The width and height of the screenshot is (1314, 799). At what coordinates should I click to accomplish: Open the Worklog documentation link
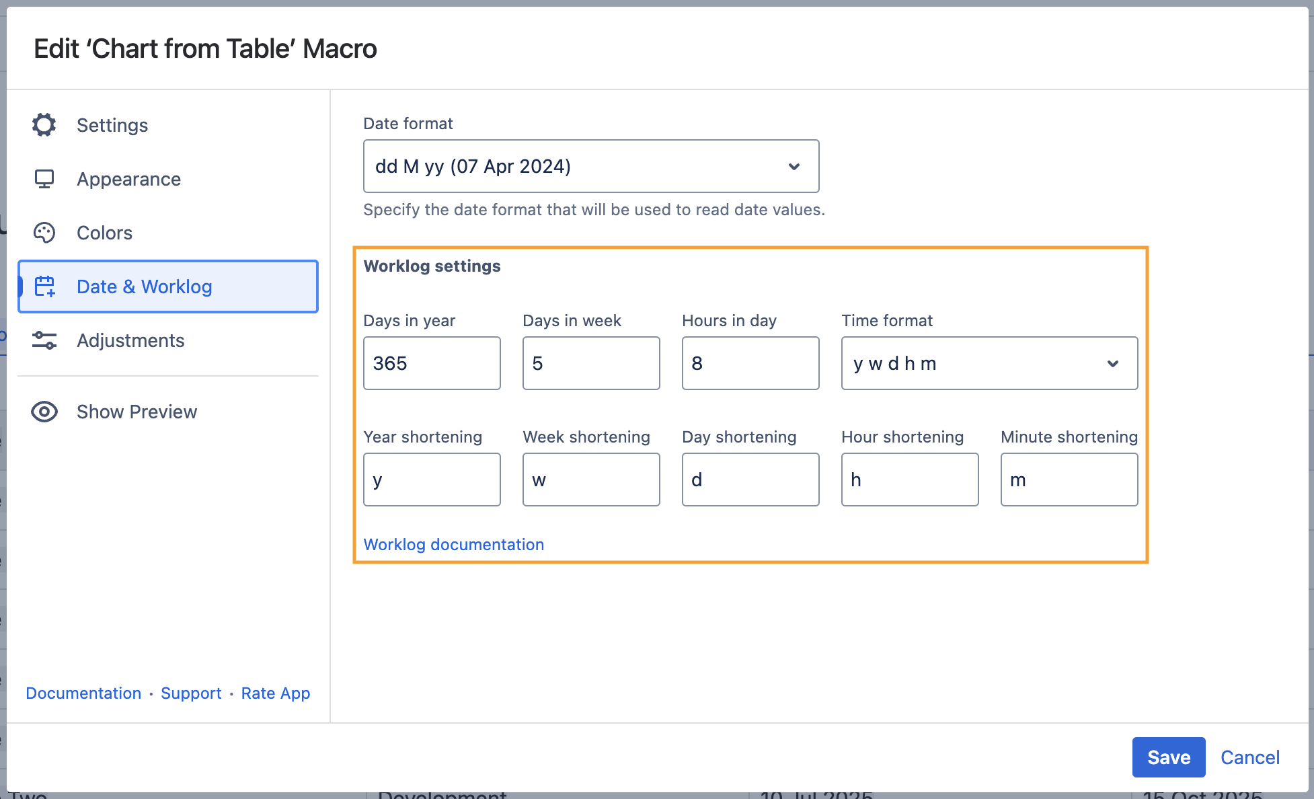pyautogui.click(x=454, y=545)
